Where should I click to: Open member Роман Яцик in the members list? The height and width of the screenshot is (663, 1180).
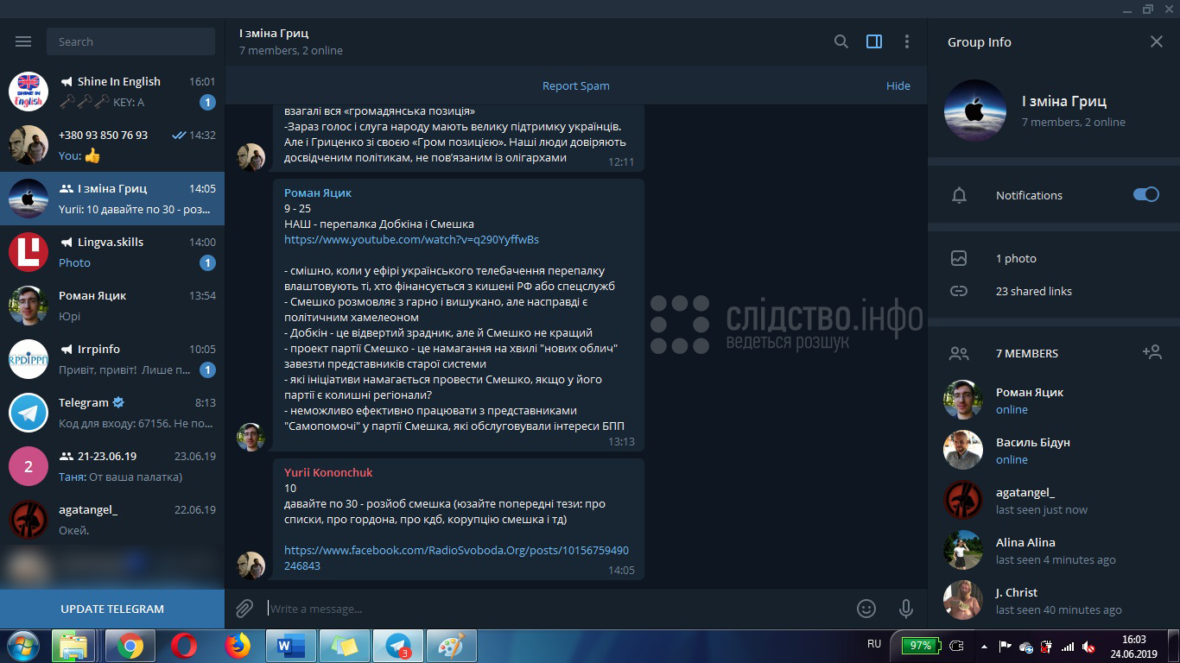(x=1054, y=400)
